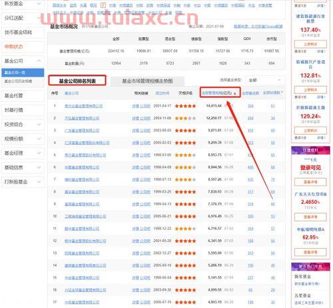This screenshot has height=308, width=333.
Task: Open the fund title above 62.95%
Action: 310,229
